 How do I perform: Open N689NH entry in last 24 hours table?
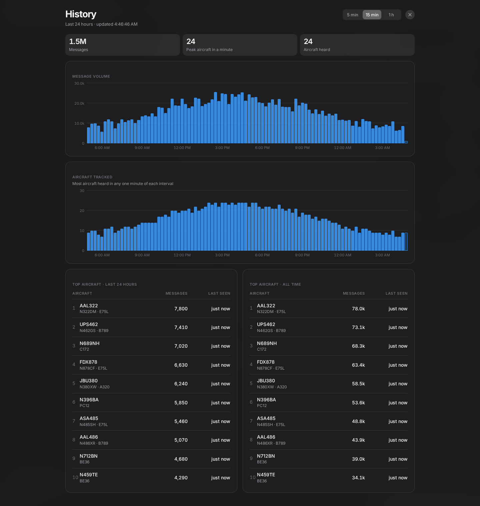click(x=151, y=346)
